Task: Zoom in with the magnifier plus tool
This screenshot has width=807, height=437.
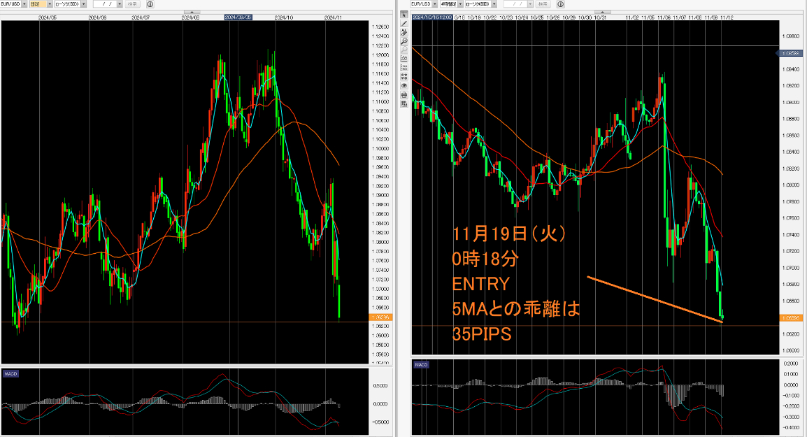Action: 404,41
